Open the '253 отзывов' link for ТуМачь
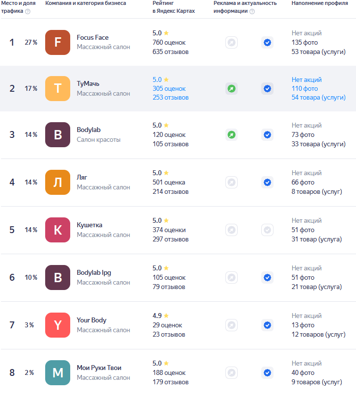The width and height of the screenshot is (356, 397). coord(170,98)
